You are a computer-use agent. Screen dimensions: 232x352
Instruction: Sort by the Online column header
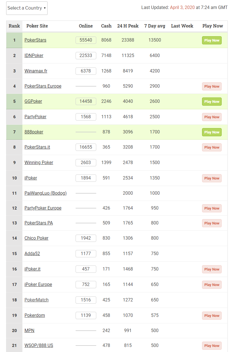[86, 26]
